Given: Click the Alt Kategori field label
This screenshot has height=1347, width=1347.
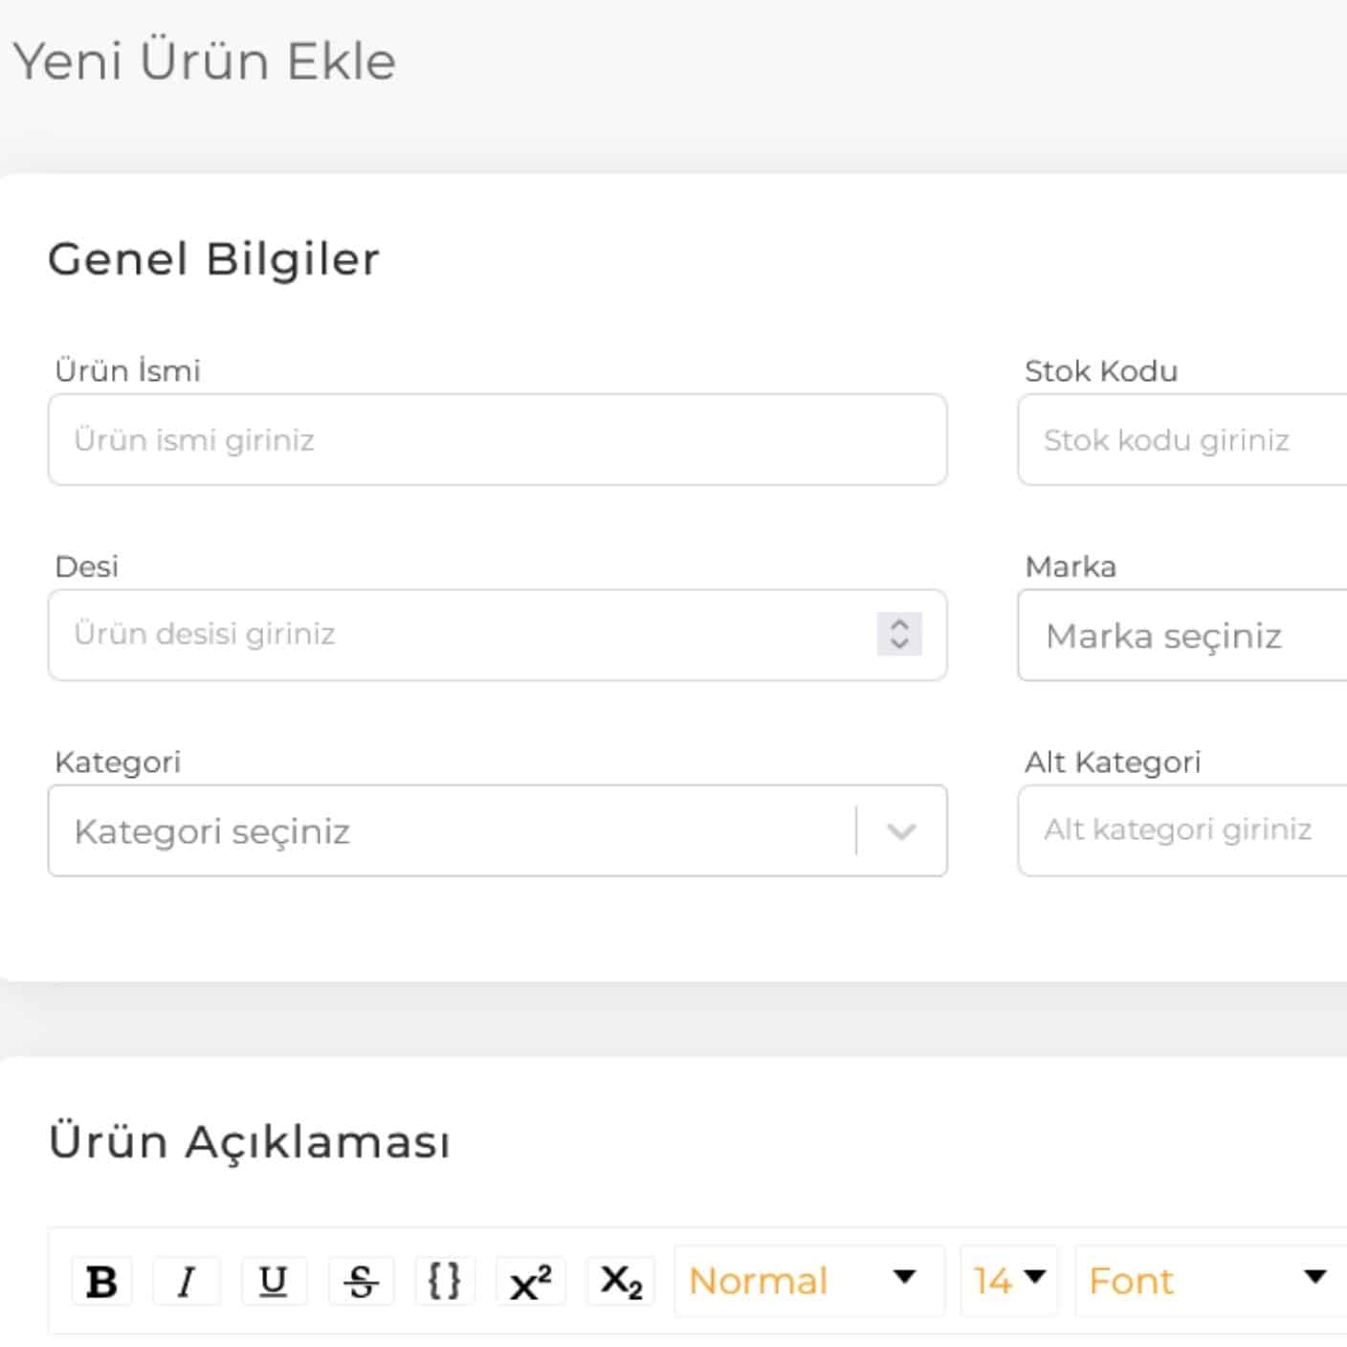Looking at the screenshot, I should coord(1113,762).
